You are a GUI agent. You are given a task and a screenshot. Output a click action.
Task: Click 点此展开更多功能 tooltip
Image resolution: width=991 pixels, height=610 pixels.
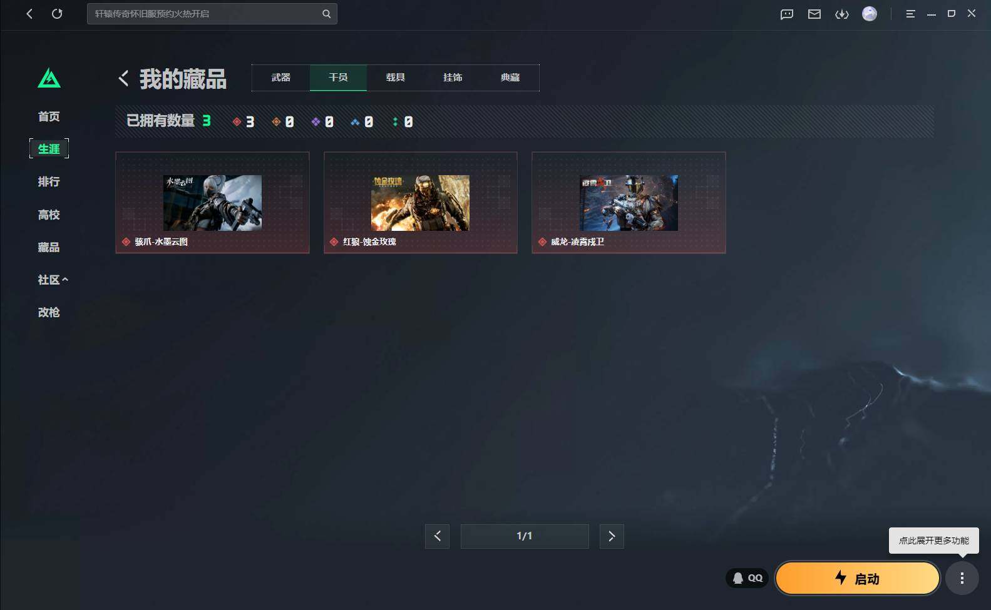[934, 541]
